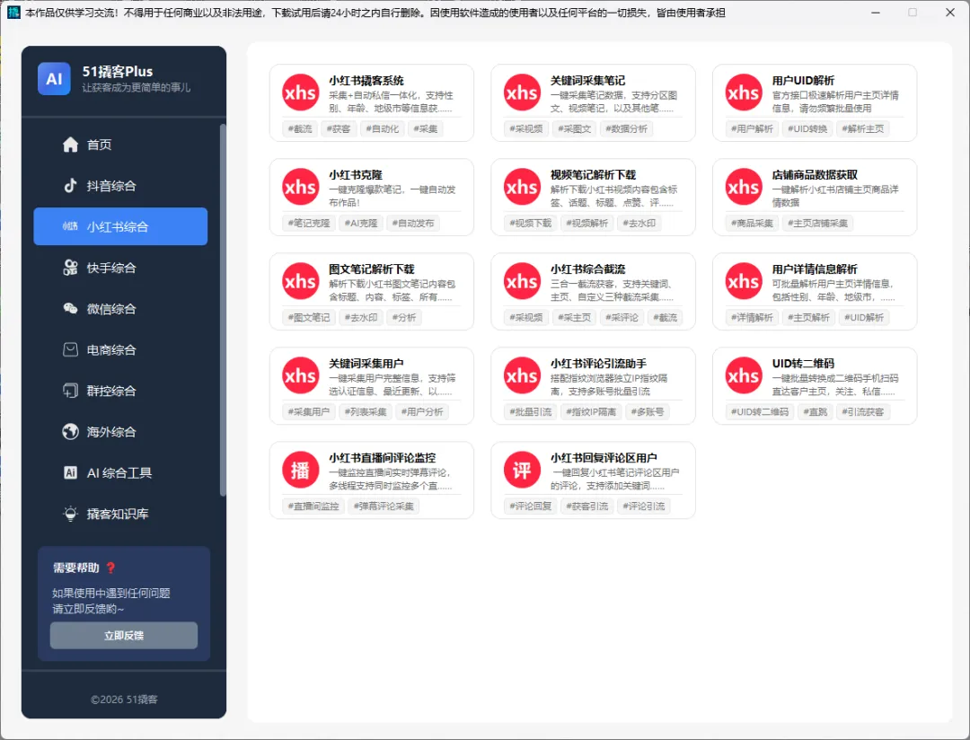The image size is (970, 740).
Task: Click the #AI克隆 tag
Action: (361, 223)
